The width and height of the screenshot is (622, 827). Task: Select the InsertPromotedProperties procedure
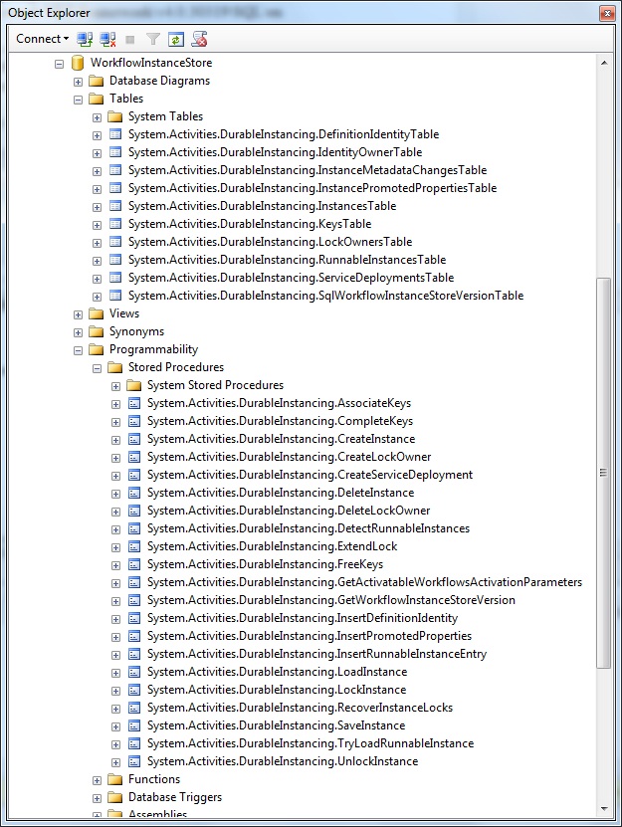pos(310,636)
